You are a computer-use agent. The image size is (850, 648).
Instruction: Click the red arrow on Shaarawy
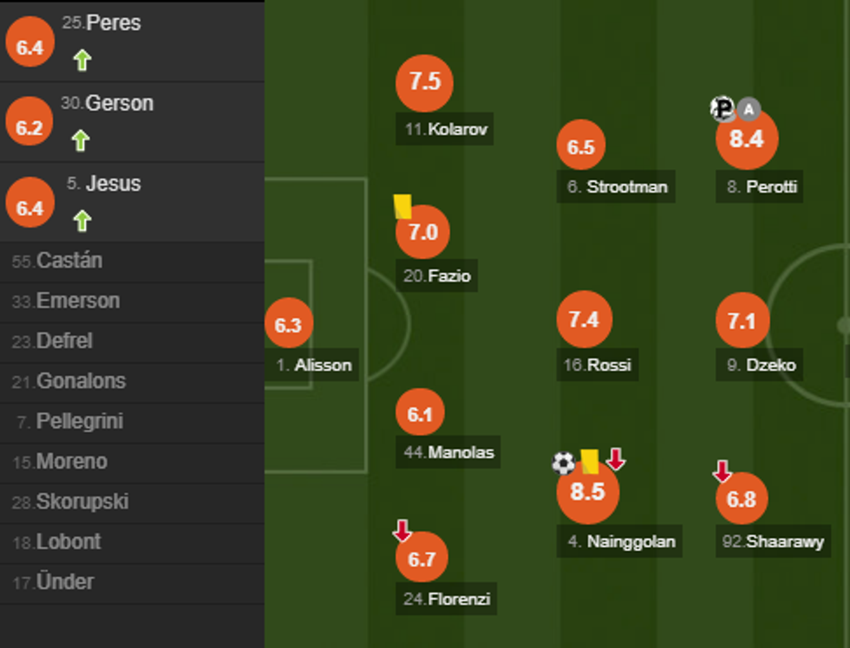click(x=722, y=471)
